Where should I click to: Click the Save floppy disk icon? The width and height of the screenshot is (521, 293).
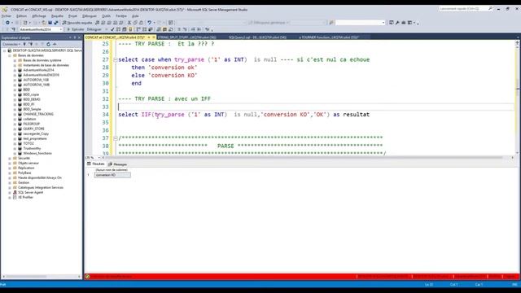click(x=50, y=23)
